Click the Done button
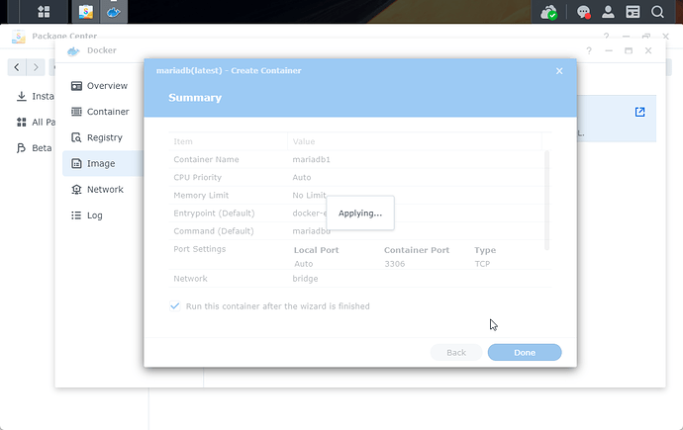The width and height of the screenshot is (683, 430). tap(525, 353)
